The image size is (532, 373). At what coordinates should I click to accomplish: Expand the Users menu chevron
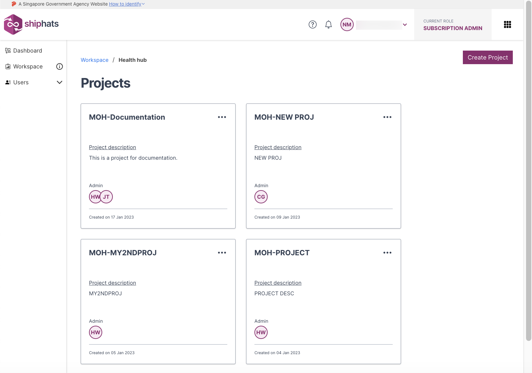tap(60, 82)
